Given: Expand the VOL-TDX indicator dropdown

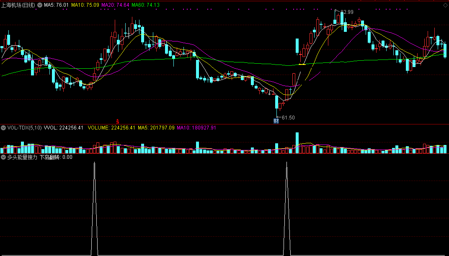Looking at the screenshot, I should pyautogui.click(x=3, y=128).
